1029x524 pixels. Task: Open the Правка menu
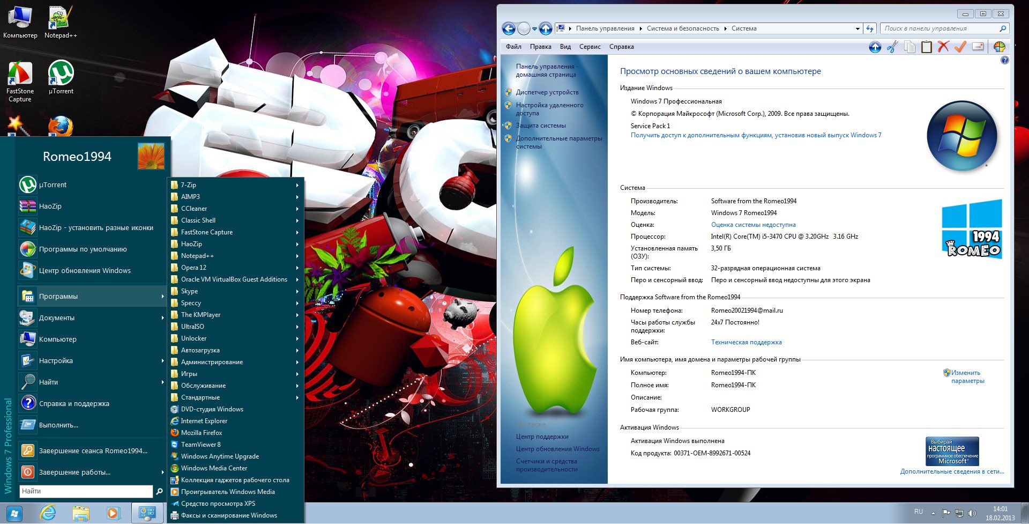click(540, 47)
